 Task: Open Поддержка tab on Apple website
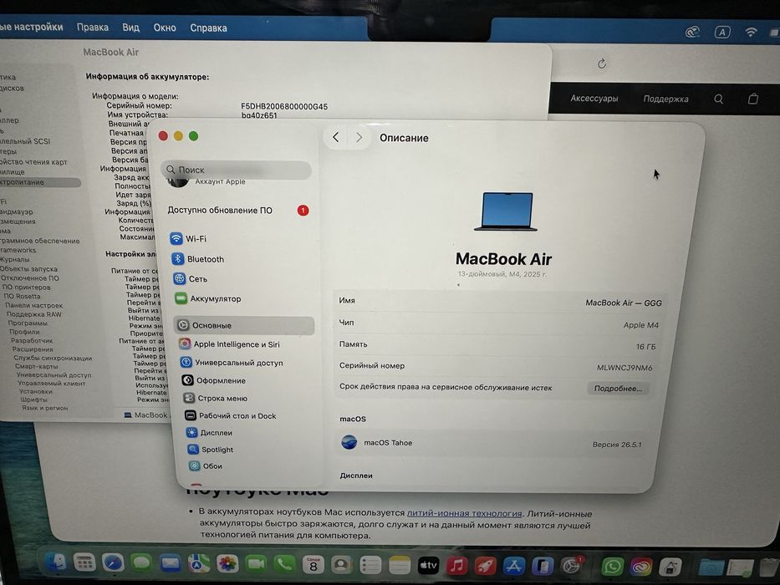(x=665, y=99)
